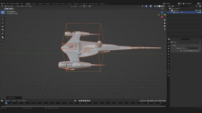Jump to timeline end
This screenshot has height=113, width=202.
click(x=90, y=101)
